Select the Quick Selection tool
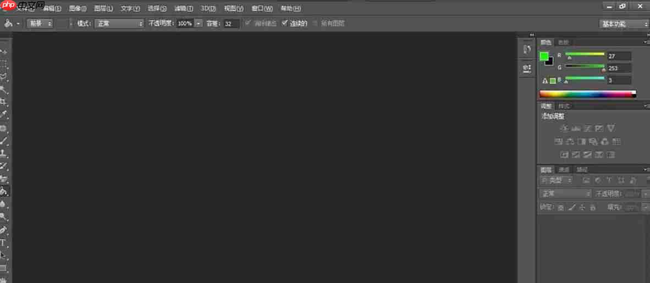The height and width of the screenshot is (283, 650). [4, 89]
